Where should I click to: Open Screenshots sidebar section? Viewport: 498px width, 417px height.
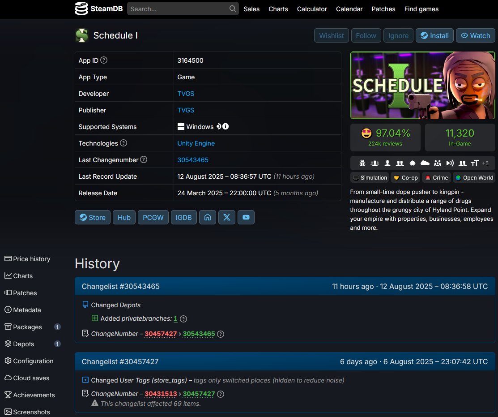point(27,412)
